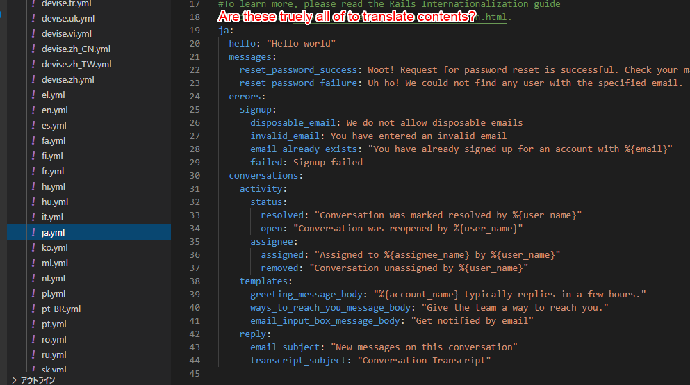
Task: Click the 'signup:' key
Action: 258,110
